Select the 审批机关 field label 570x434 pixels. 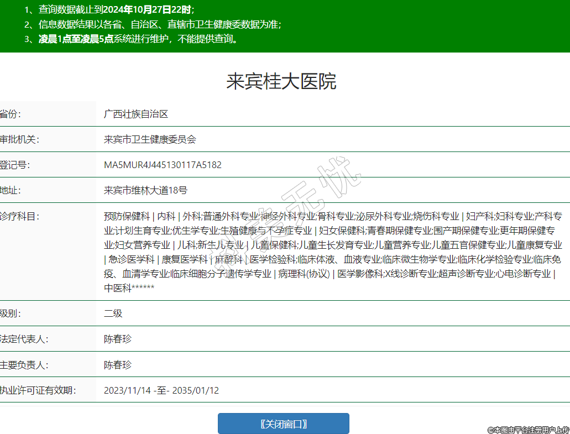pos(19,139)
